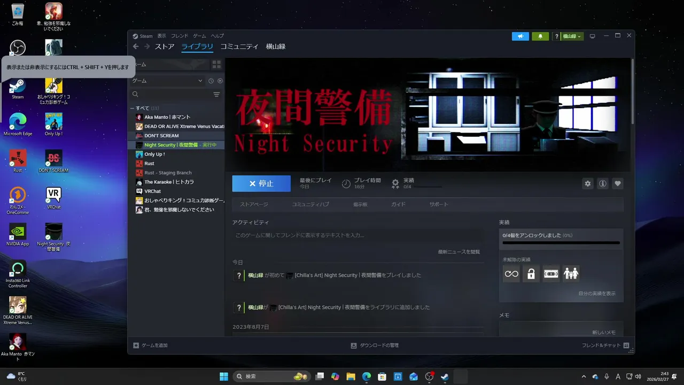Open Windows Start menu
684x385 pixels.
(223, 376)
